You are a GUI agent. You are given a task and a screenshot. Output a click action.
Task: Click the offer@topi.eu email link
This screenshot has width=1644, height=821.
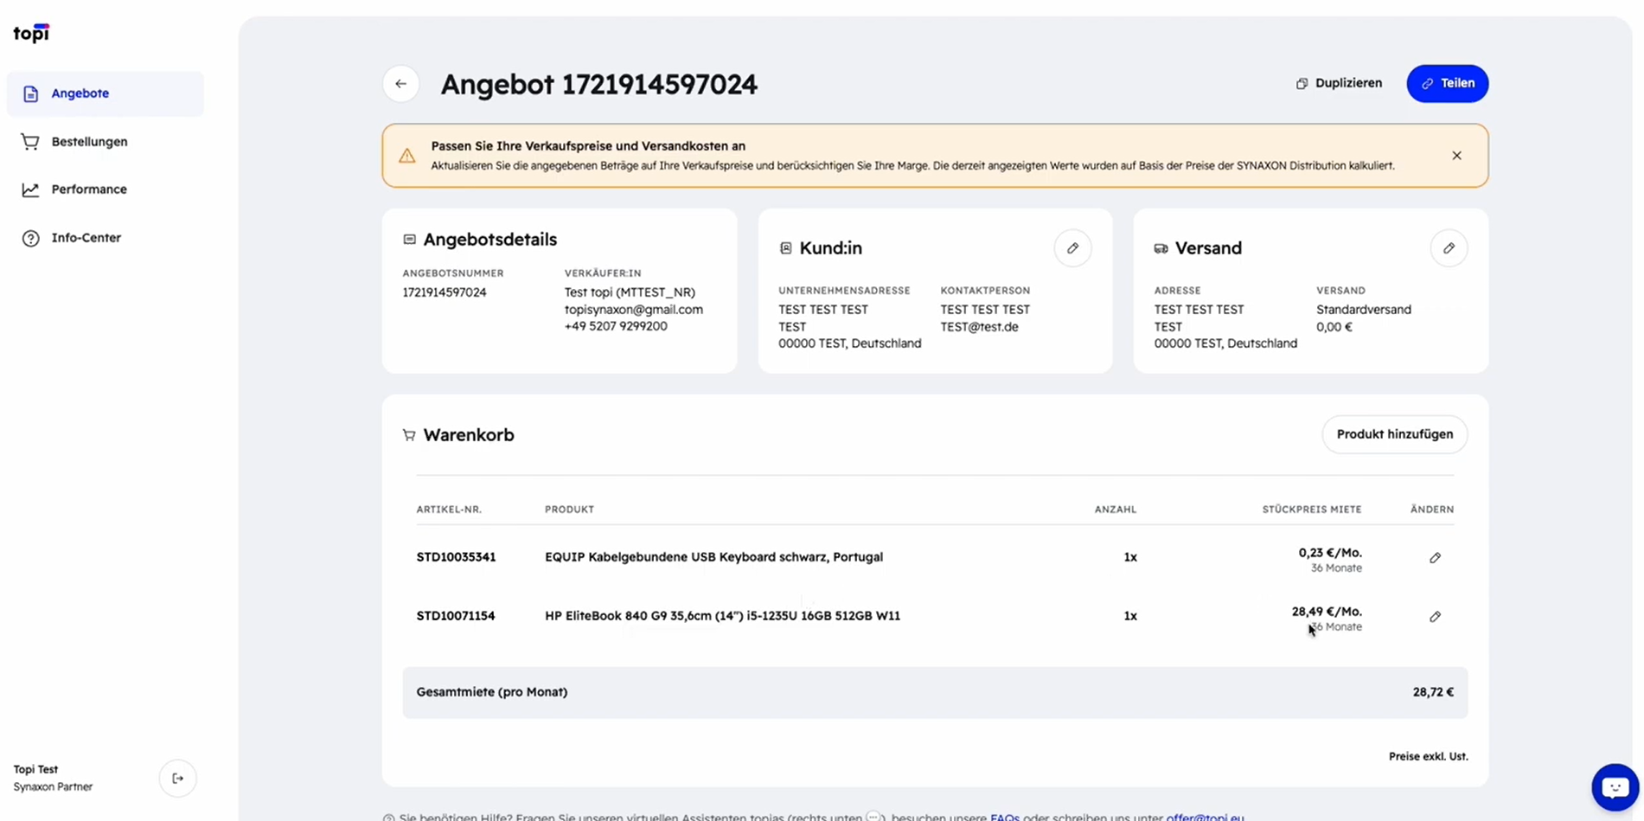click(1205, 817)
